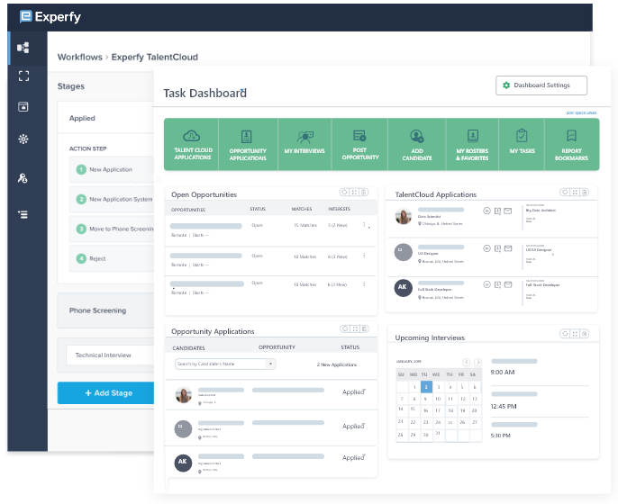Image resolution: width=618 pixels, height=504 pixels.
Task: Click resume icon for UX Designer applicant
Action: click(497, 248)
